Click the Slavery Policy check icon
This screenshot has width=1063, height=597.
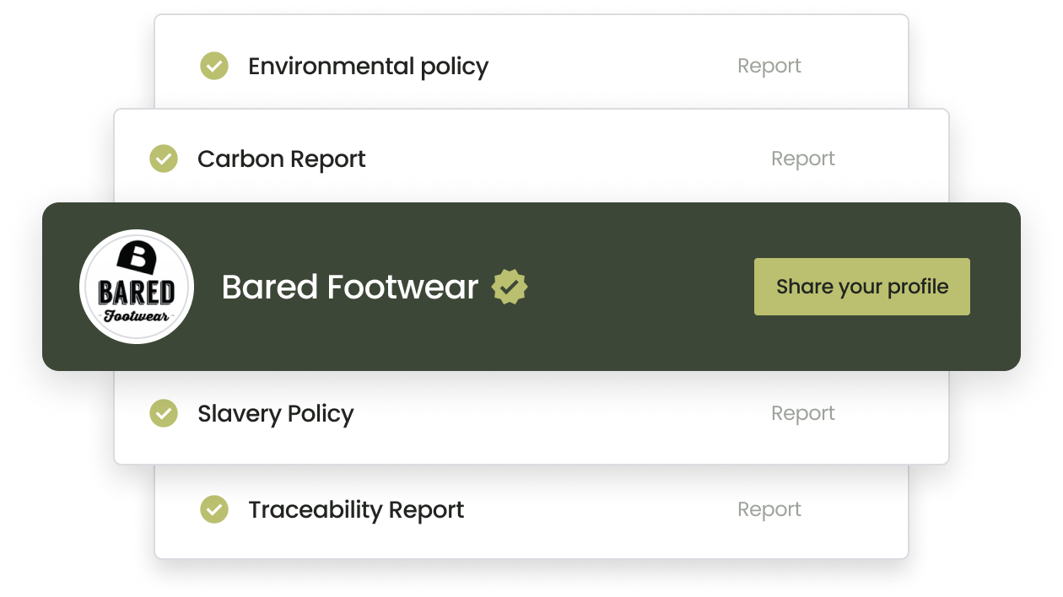(x=164, y=413)
